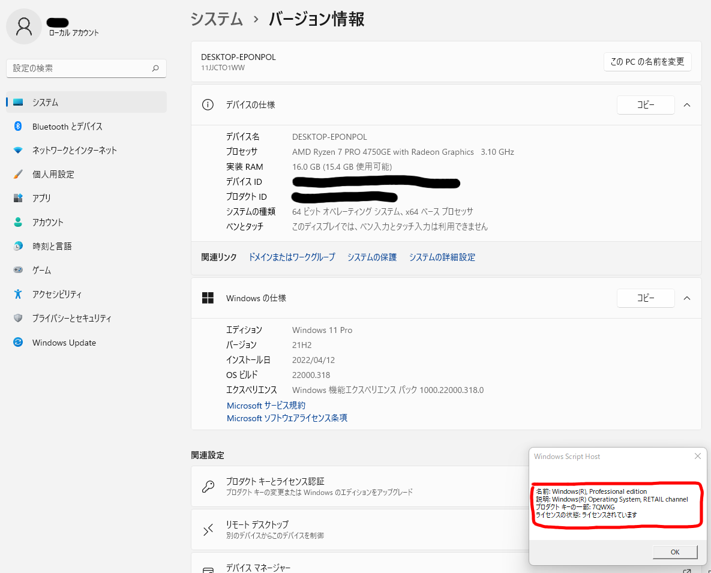Click the プライバシーとセキュリティ shield icon

pyautogui.click(x=18, y=318)
